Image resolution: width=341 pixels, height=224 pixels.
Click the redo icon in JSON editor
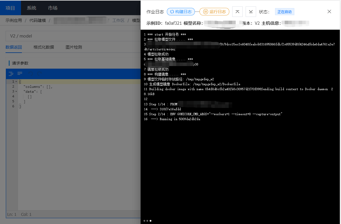tap(39, 74)
